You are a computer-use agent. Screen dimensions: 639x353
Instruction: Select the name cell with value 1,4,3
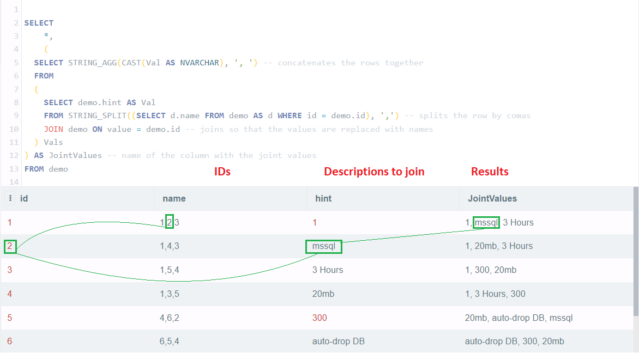(169, 246)
